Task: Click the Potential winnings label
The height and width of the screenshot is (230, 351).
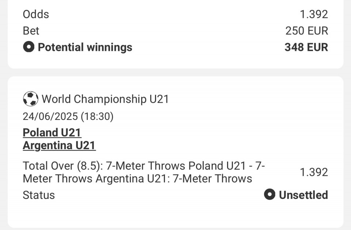Action: click(x=85, y=48)
